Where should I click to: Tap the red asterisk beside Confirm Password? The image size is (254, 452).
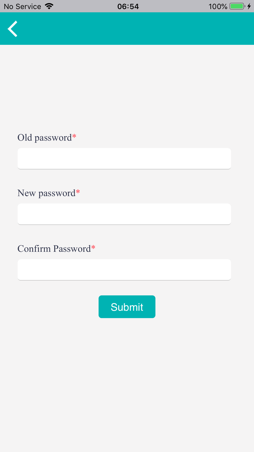pyautogui.click(x=93, y=247)
